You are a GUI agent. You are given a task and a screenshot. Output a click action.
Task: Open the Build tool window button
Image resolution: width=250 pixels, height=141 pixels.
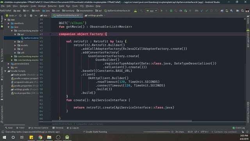coord(9,128)
